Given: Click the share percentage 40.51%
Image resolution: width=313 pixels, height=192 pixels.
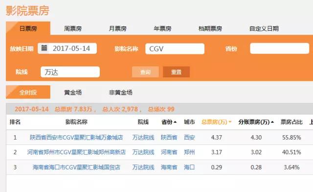Looking at the screenshot, I should tap(291, 152).
